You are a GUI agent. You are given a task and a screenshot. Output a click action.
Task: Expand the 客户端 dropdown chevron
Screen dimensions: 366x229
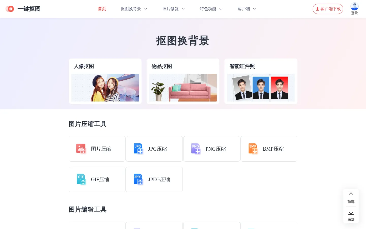pos(254,9)
